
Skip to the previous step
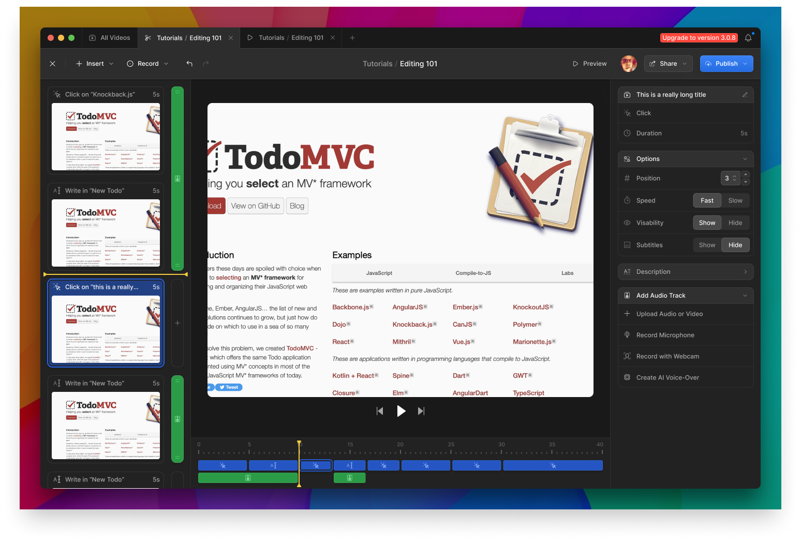pos(380,411)
